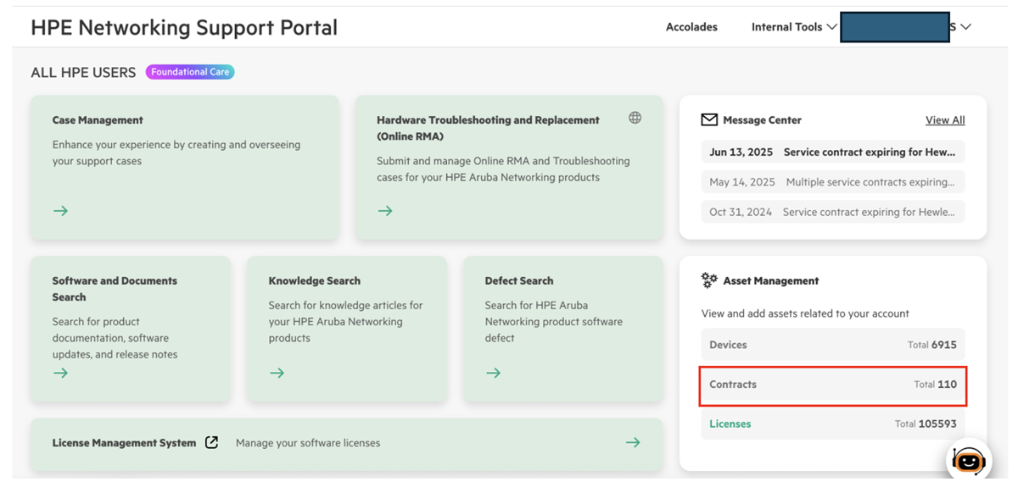
Task: Open the Case Management card title
Action: point(98,120)
